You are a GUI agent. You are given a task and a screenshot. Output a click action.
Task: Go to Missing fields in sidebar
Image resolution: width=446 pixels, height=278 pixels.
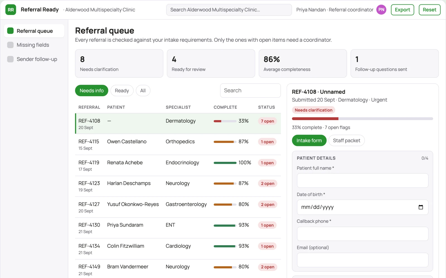(x=34, y=45)
